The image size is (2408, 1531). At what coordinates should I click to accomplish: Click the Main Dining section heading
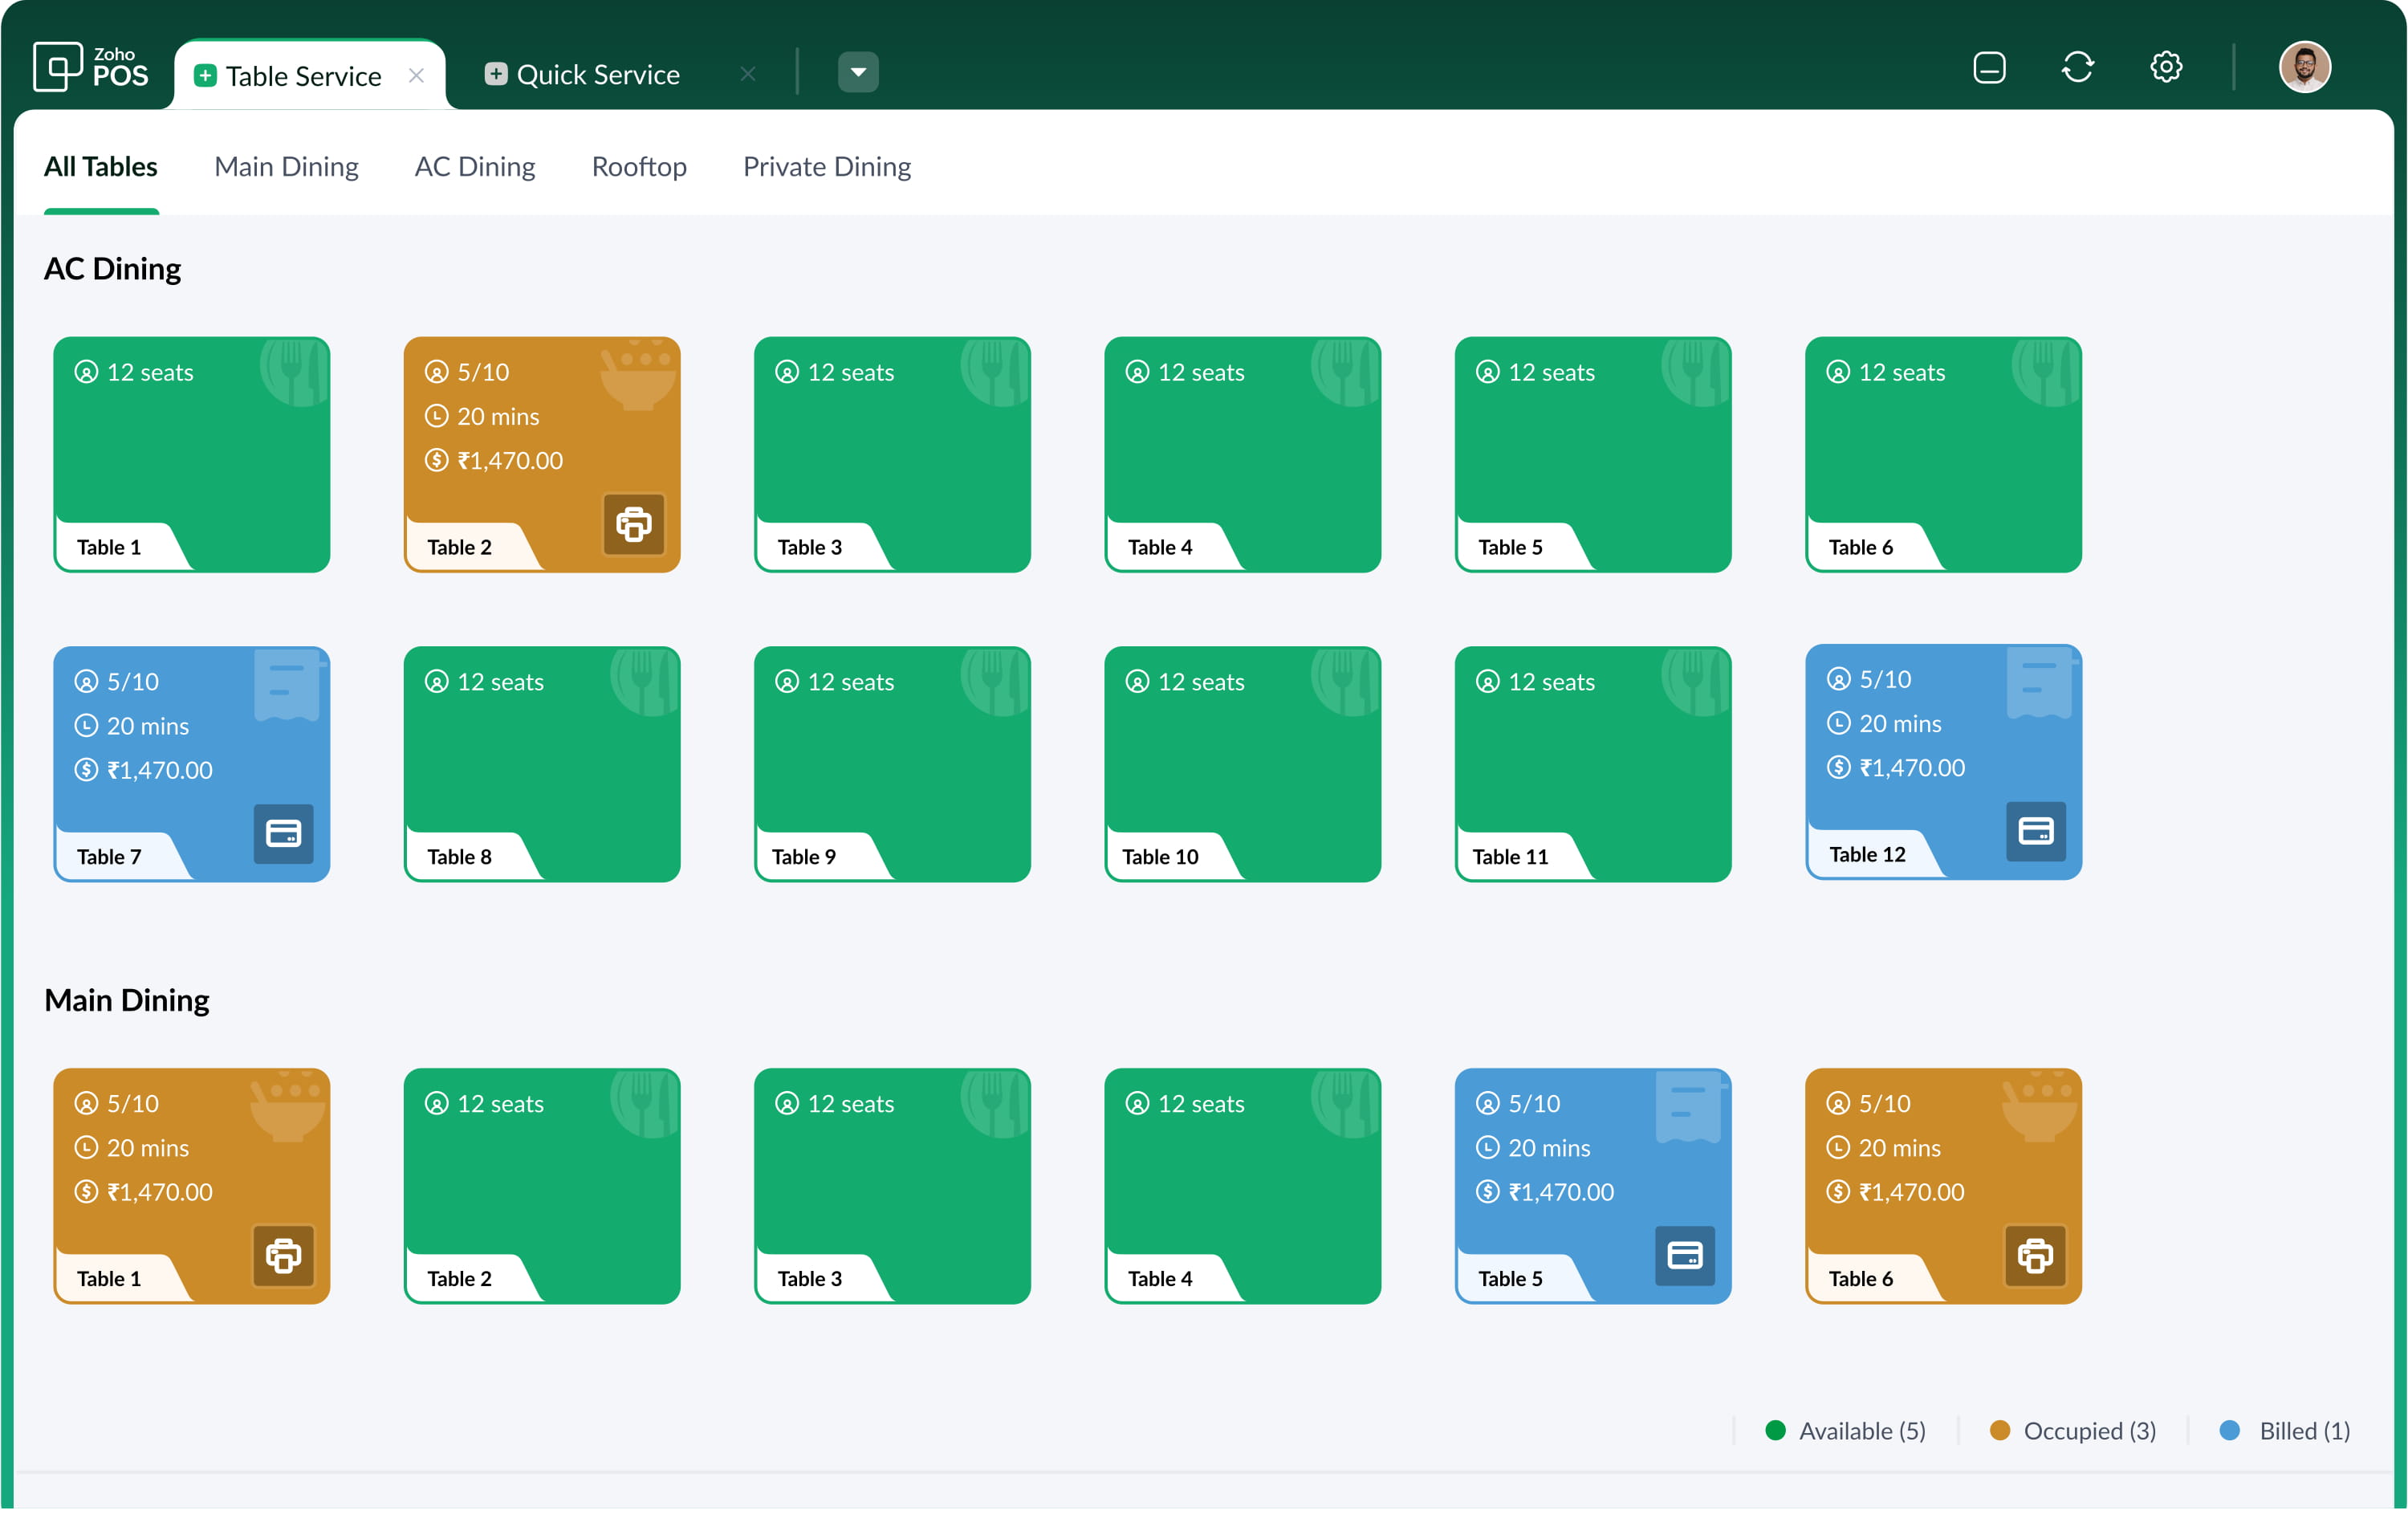click(x=126, y=1000)
